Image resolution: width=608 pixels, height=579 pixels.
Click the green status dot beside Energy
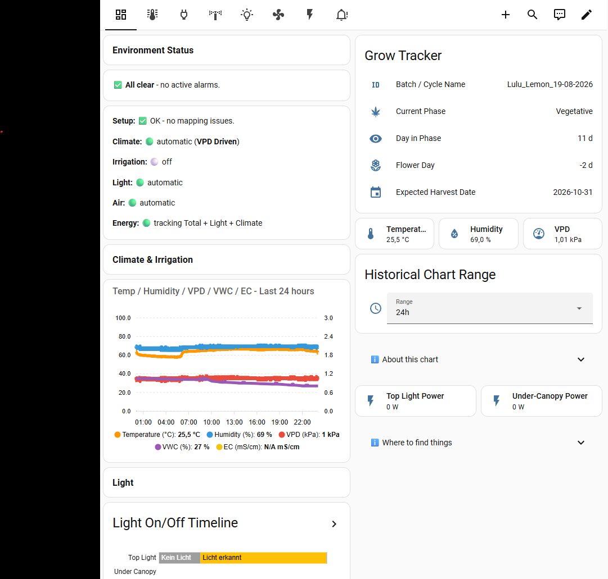[147, 223]
